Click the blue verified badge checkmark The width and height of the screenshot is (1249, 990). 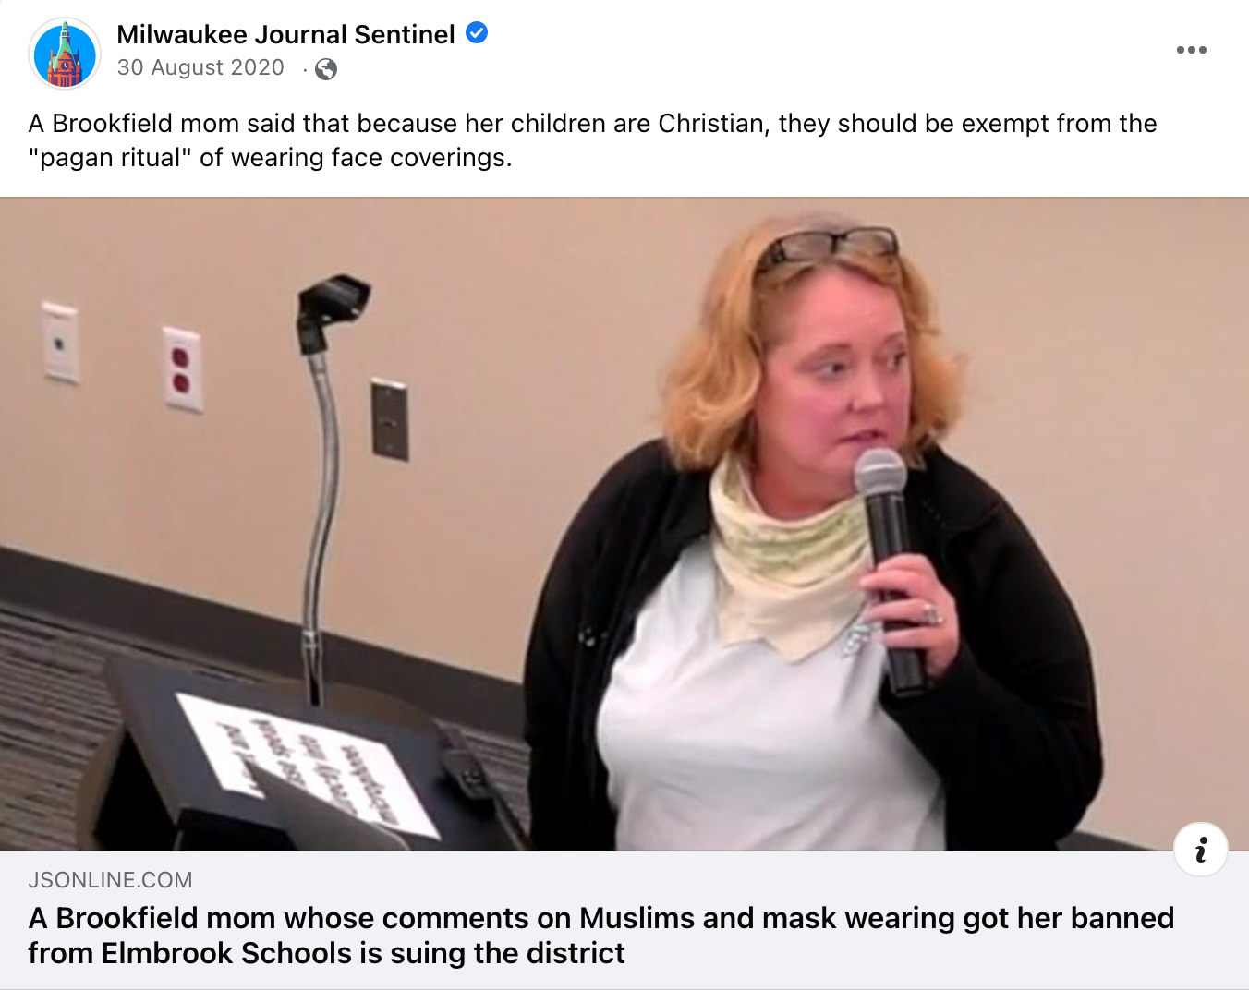[x=477, y=33]
